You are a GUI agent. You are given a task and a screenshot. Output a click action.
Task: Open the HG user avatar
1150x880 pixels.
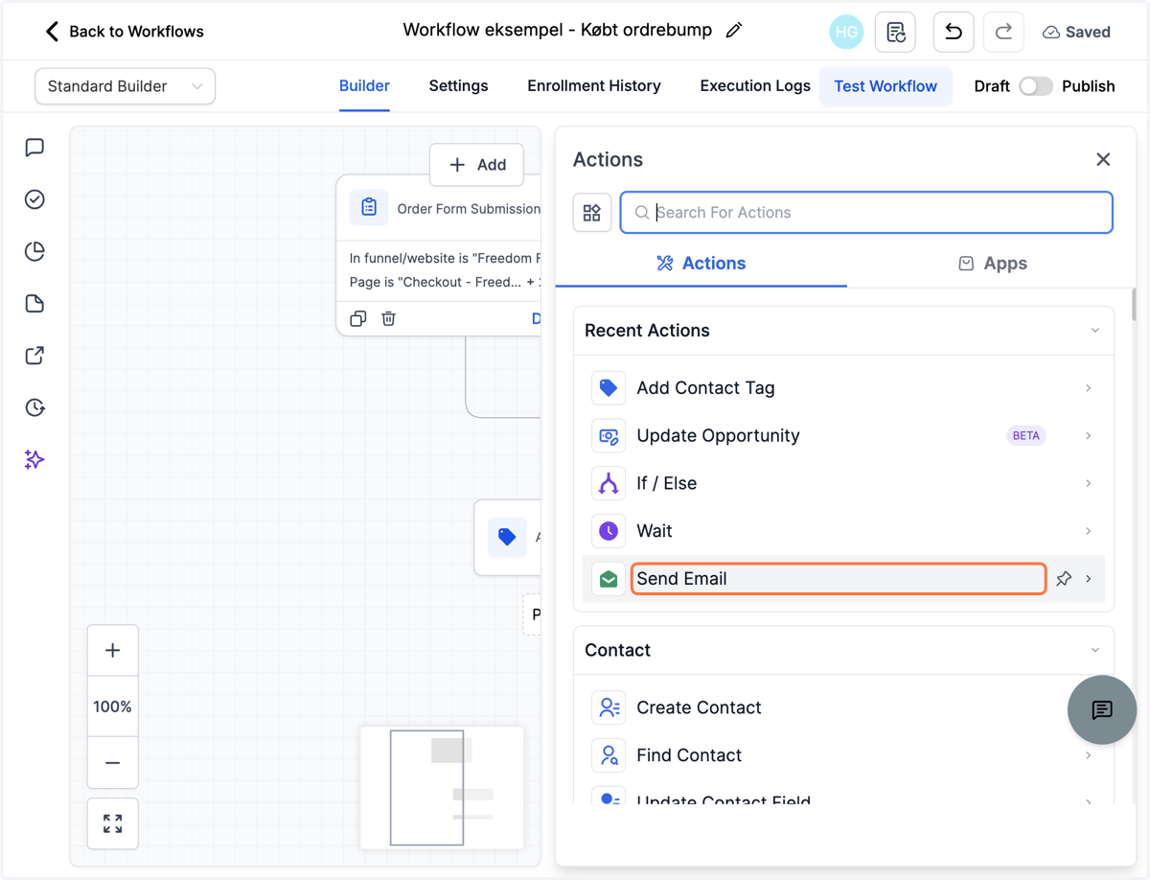[846, 32]
